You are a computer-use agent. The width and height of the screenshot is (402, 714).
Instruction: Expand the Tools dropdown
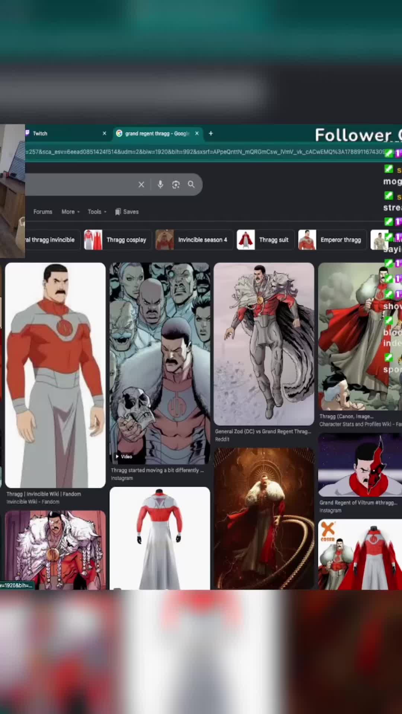pyautogui.click(x=97, y=212)
